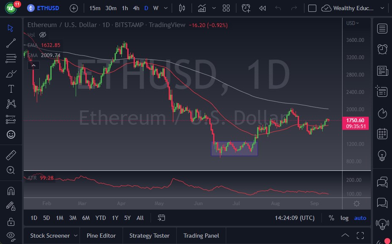Screen dimensions: 392x244
Task: Hide the EMA indicator with the eye icon
Action: [x=42, y=35]
